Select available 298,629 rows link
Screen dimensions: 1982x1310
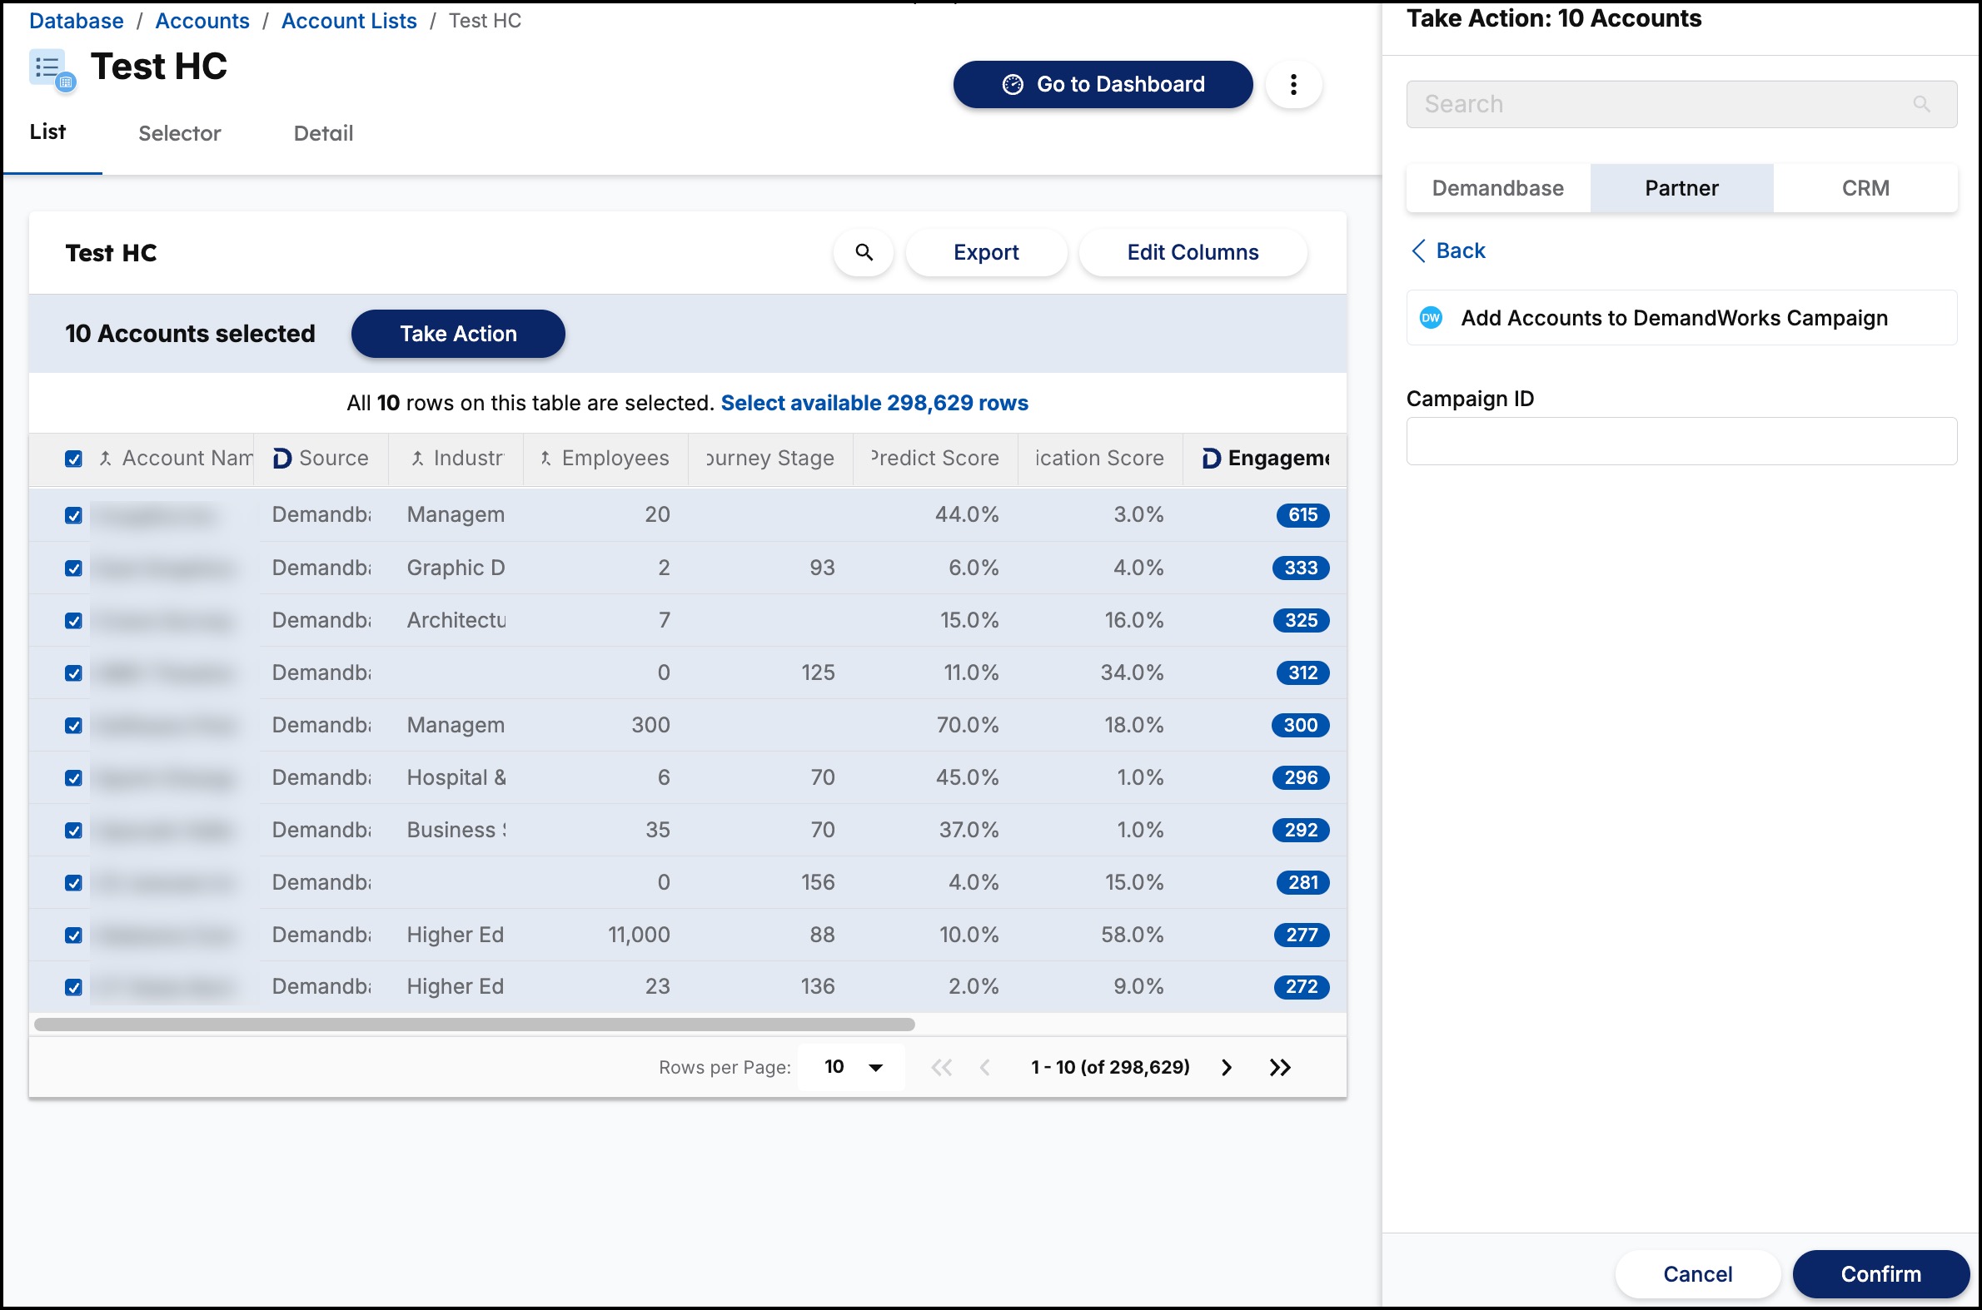874,403
